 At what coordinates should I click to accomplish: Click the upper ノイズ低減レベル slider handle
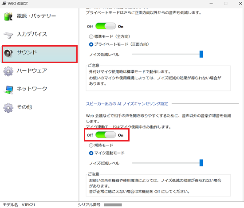[x=201, y=54]
